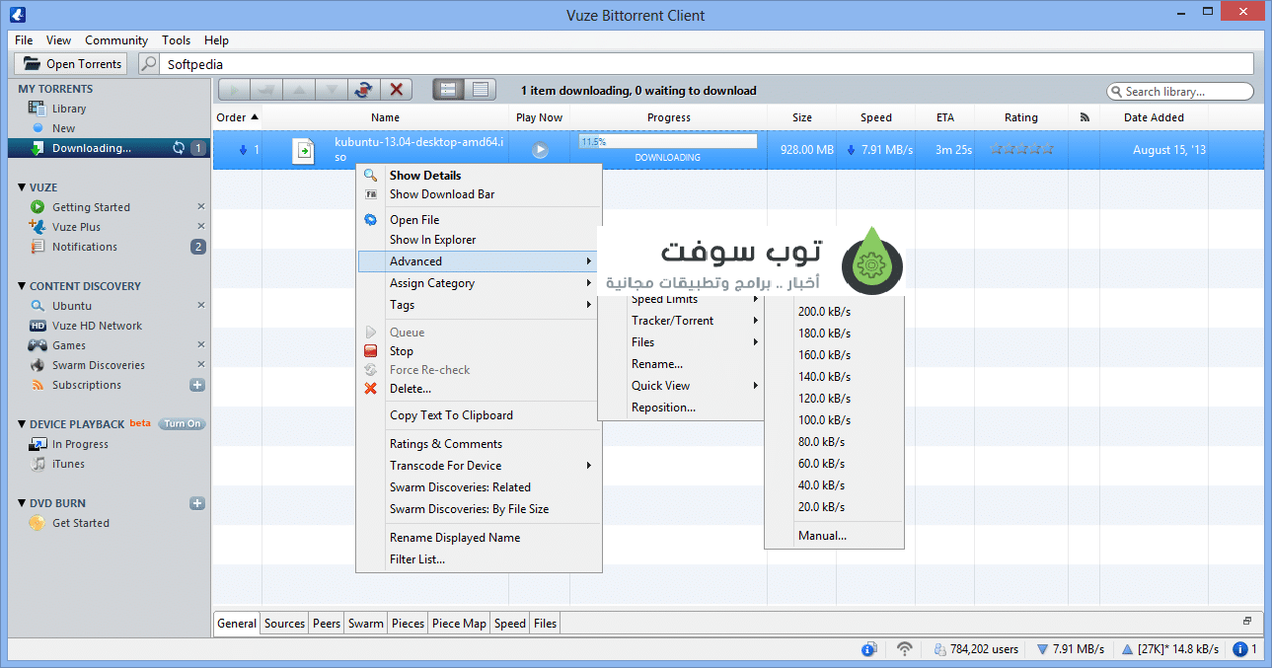This screenshot has height=668, width=1272.
Task: Switch to the Piece Map tab
Action: pyautogui.click(x=459, y=623)
